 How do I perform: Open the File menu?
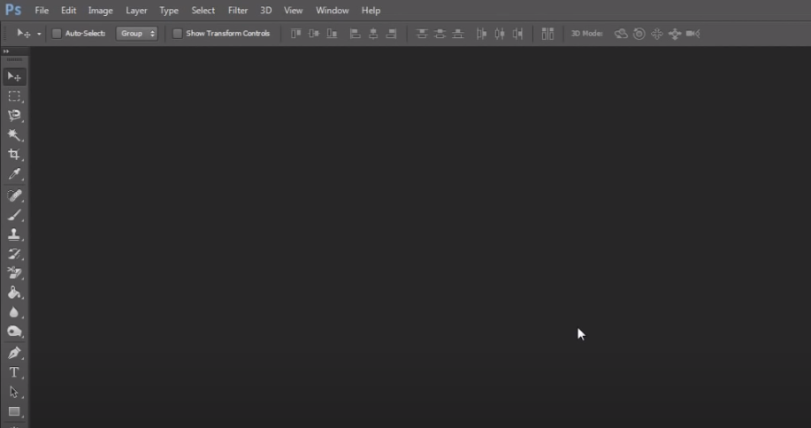click(42, 11)
